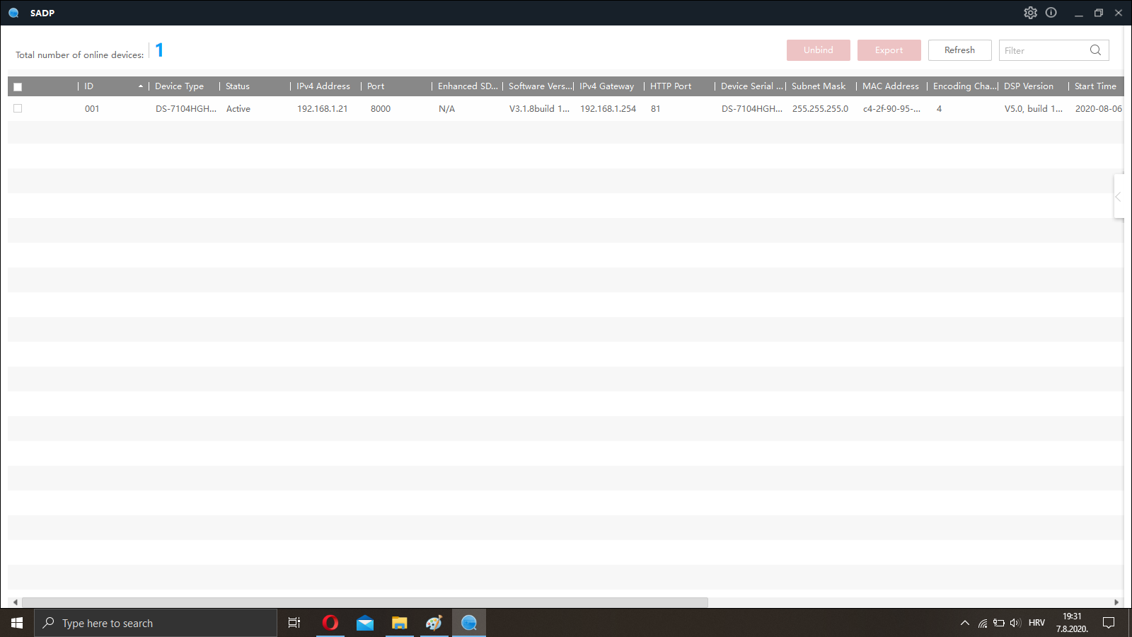
Task: Toggle the select-all header checkbox
Action: [x=18, y=86]
